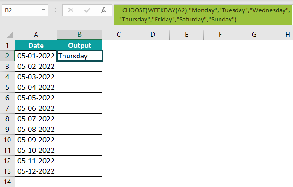
Task: Select row 13 header
Action: [x=7, y=171]
